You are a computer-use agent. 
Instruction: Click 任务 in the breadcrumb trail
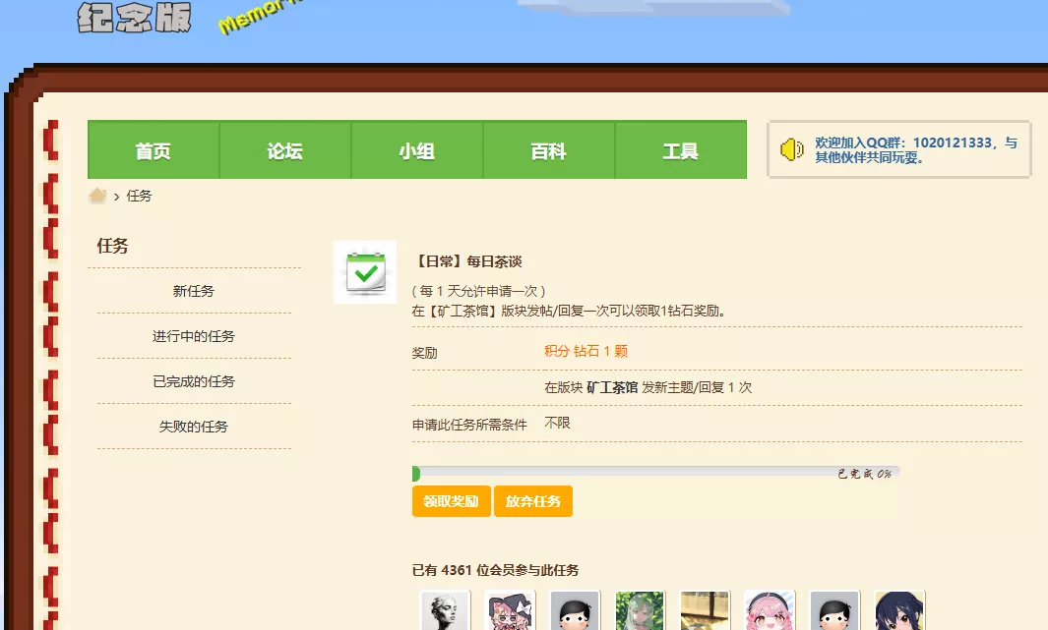138,196
